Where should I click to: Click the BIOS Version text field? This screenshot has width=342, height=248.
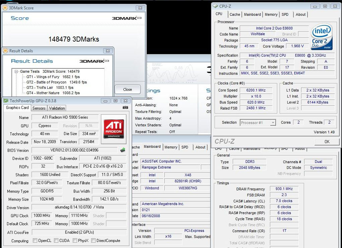pos(74,150)
